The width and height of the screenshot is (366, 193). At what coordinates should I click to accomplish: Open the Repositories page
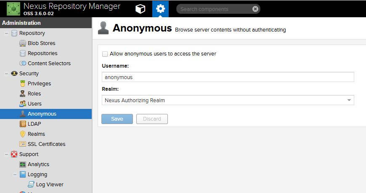pyautogui.click(x=42, y=53)
